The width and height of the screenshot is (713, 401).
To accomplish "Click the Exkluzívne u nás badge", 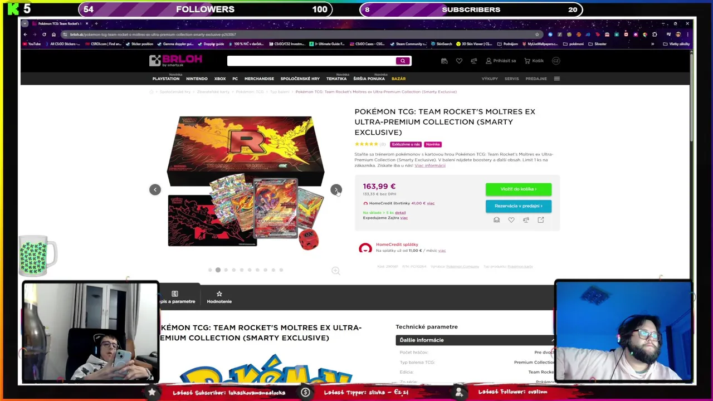I will coord(406,144).
